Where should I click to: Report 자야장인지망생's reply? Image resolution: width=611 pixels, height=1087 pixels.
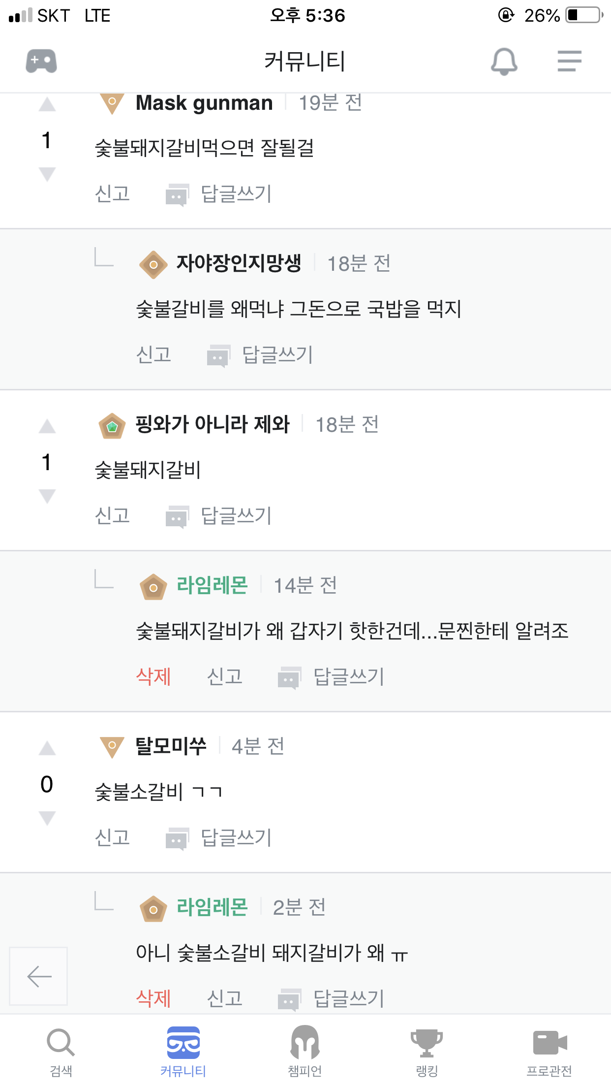pyautogui.click(x=153, y=354)
